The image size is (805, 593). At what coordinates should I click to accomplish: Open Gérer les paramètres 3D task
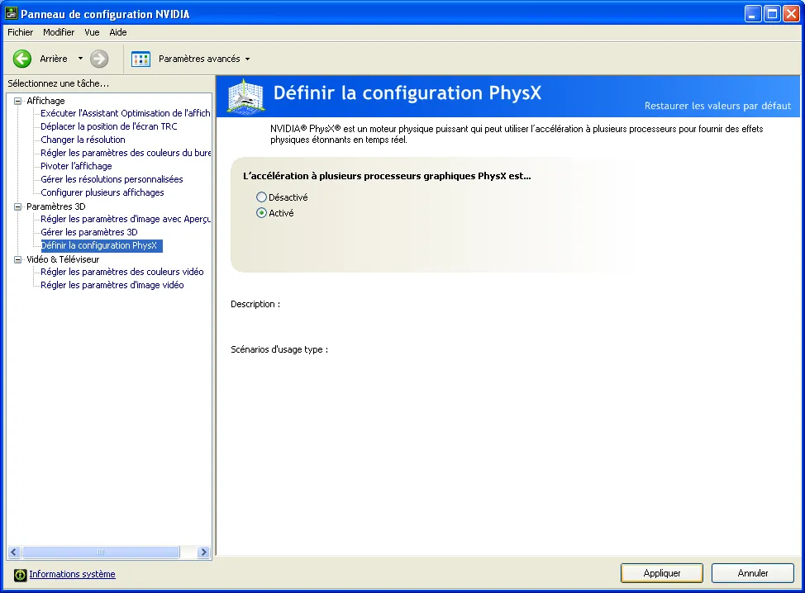tap(88, 232)
